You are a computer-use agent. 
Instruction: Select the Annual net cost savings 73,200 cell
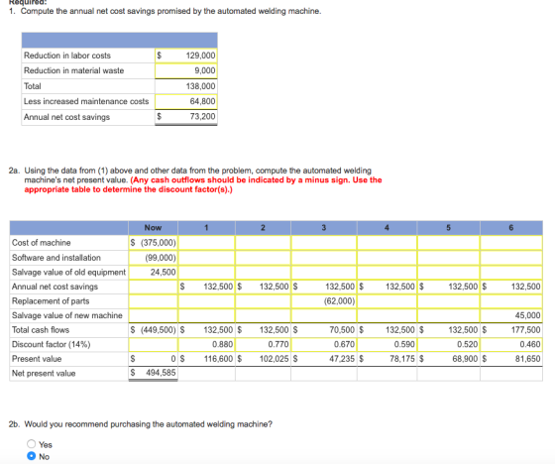(186, 117)
